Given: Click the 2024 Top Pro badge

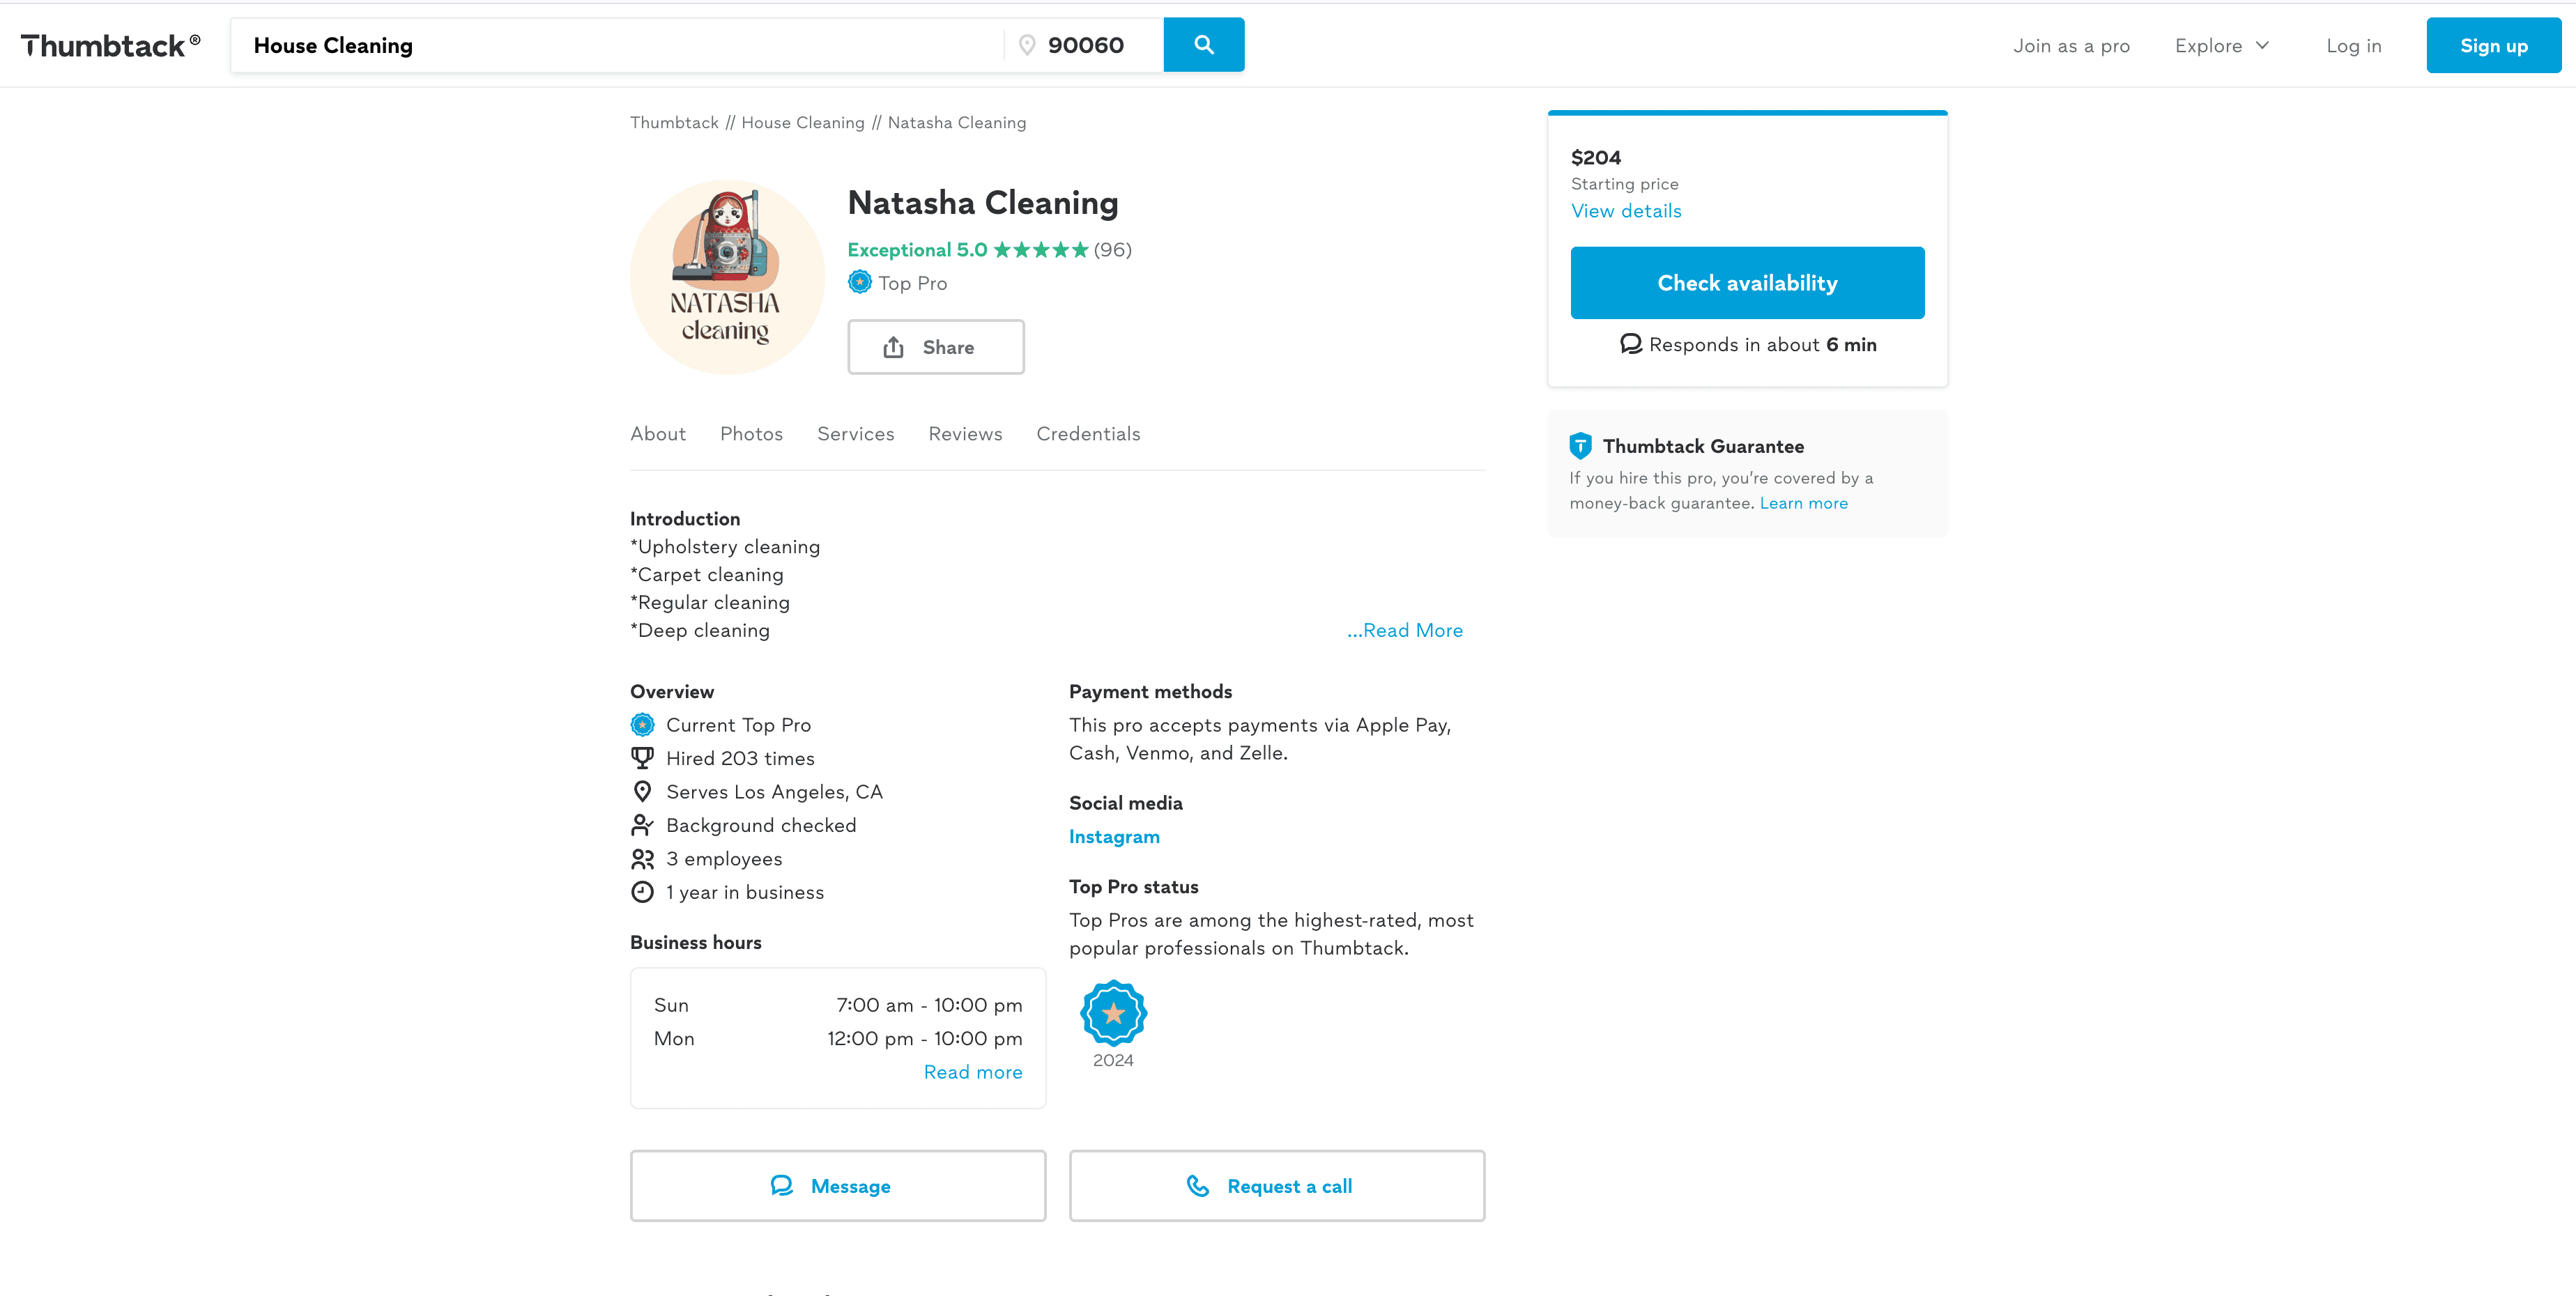Looking at the screenshot, I should coord(1112,1014).
